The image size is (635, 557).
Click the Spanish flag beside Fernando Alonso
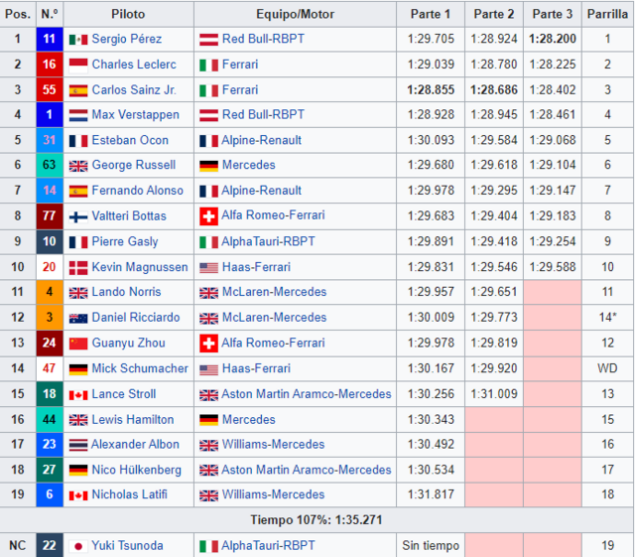point(78,191)
